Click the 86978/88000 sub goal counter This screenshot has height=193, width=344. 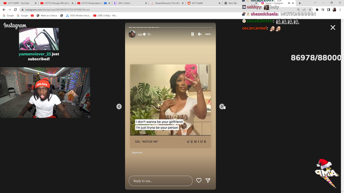(316, 58)
